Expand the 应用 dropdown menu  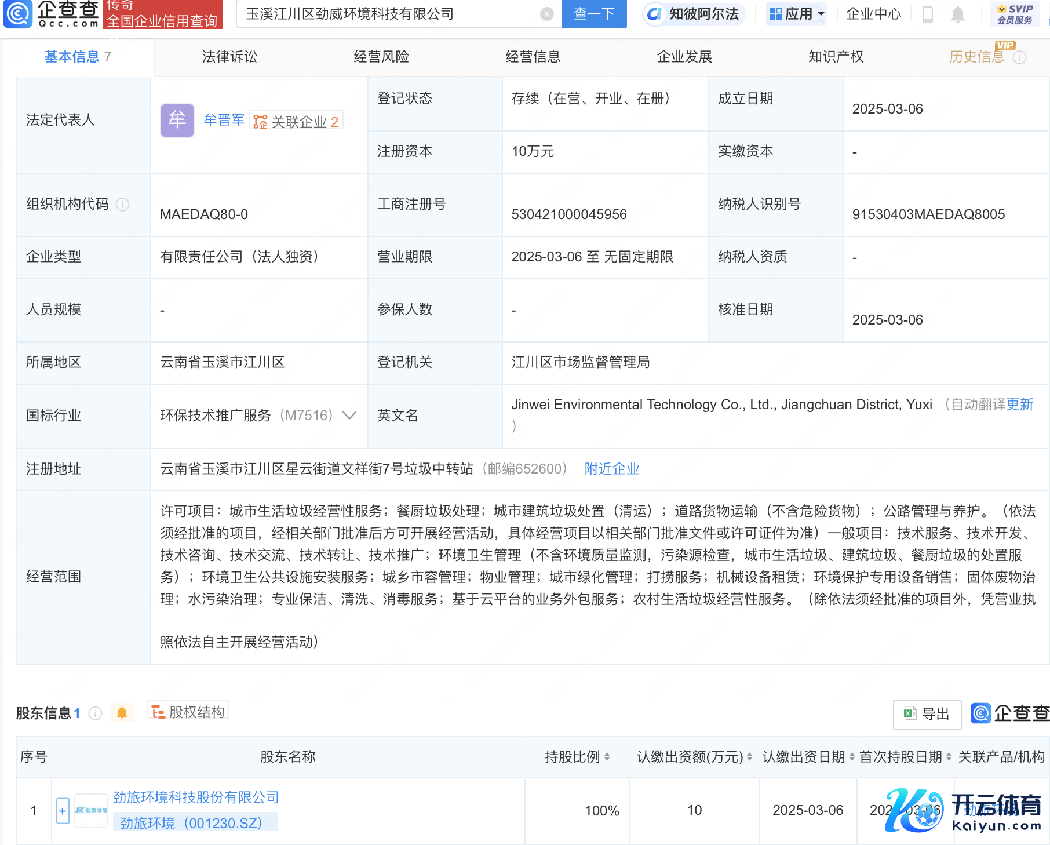pos(797,14)
